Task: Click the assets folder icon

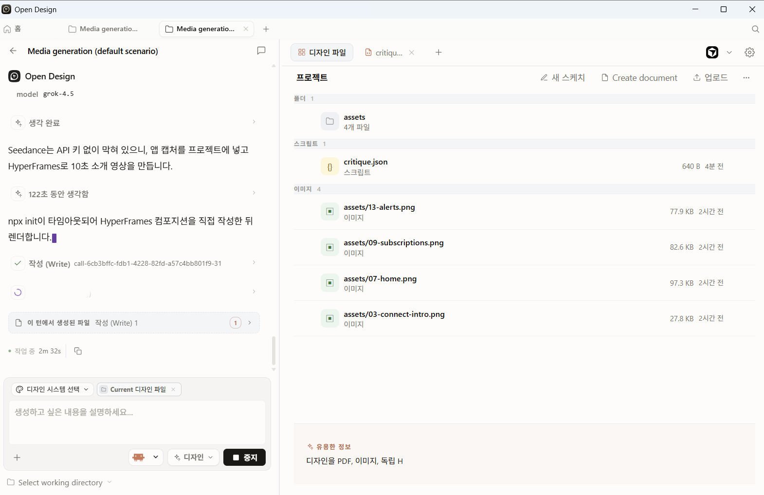Action: tap(329, 121)
